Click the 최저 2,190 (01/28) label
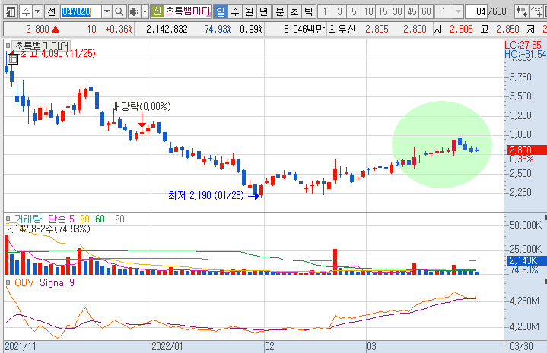This screenshot has width=547, height=353. [x=205, y=195]
